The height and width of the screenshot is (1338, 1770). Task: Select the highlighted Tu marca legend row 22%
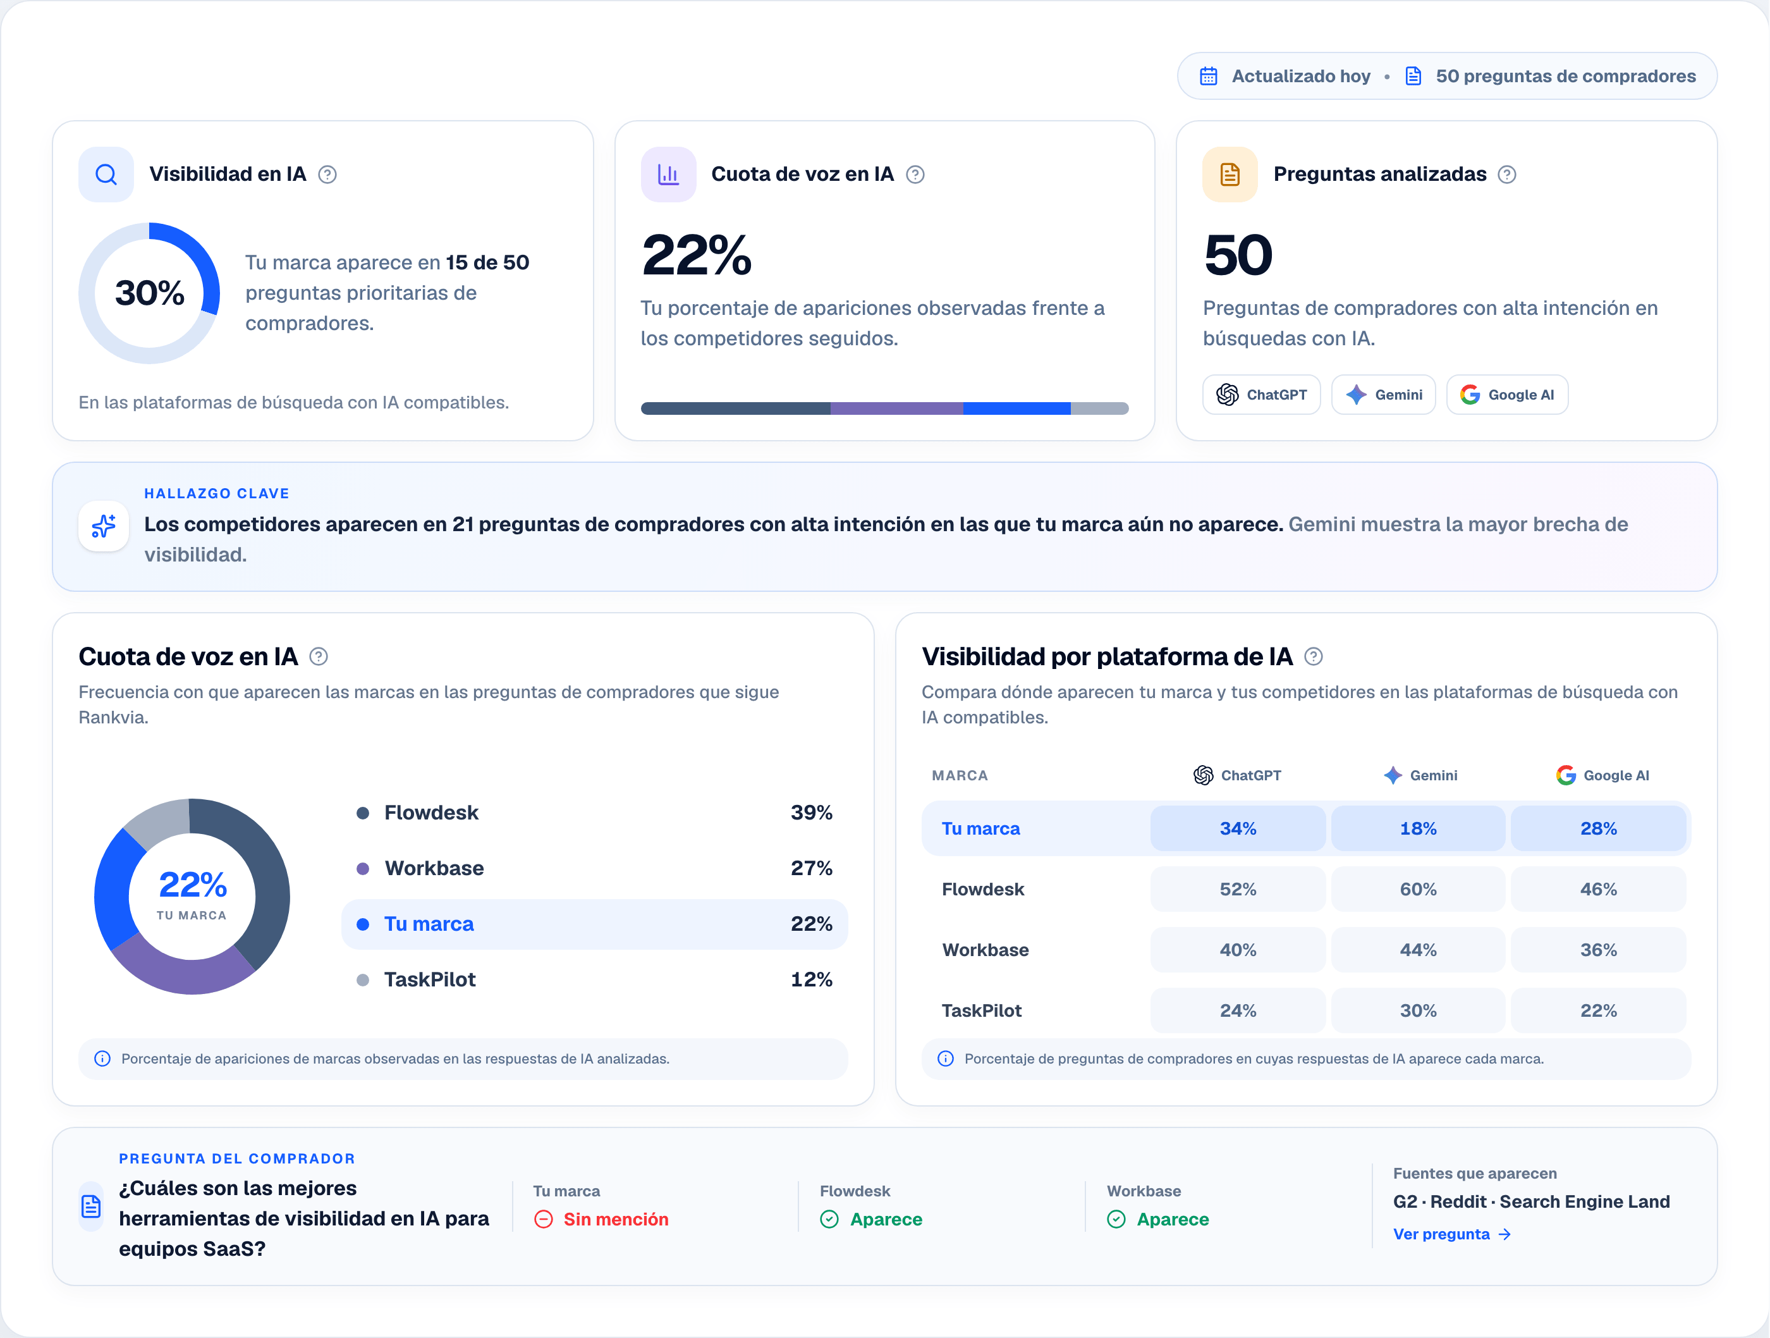595,924
